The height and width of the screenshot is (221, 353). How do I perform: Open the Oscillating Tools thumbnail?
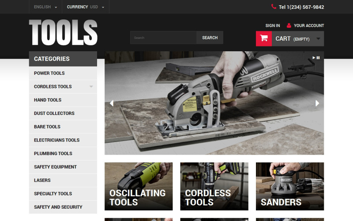pos(139,186)
